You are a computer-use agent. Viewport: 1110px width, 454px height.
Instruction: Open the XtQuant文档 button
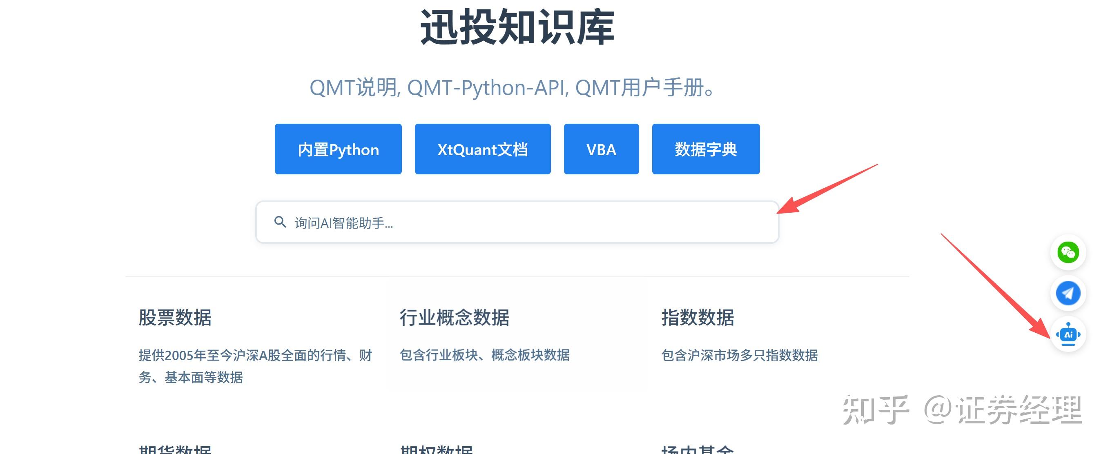(483, 149)
